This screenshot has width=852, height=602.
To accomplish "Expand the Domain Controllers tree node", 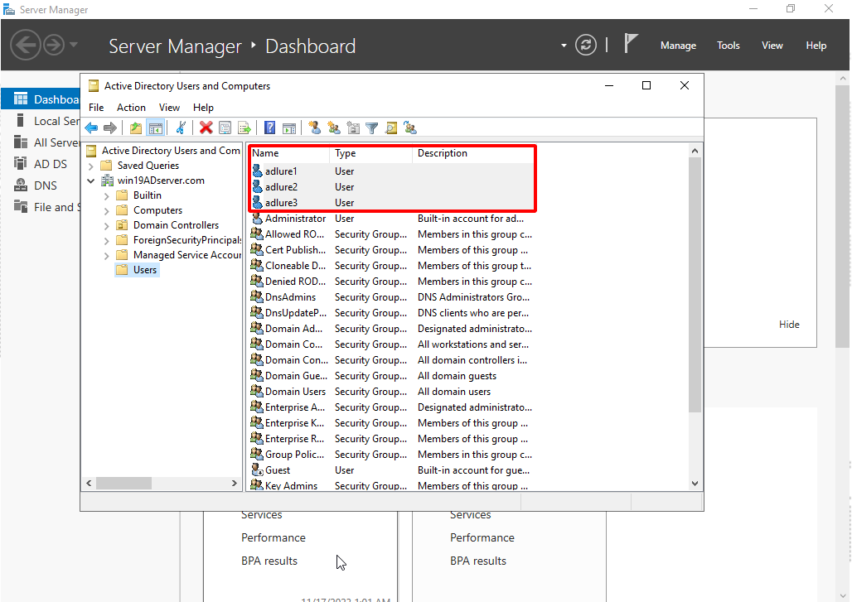I will [106, 225].
